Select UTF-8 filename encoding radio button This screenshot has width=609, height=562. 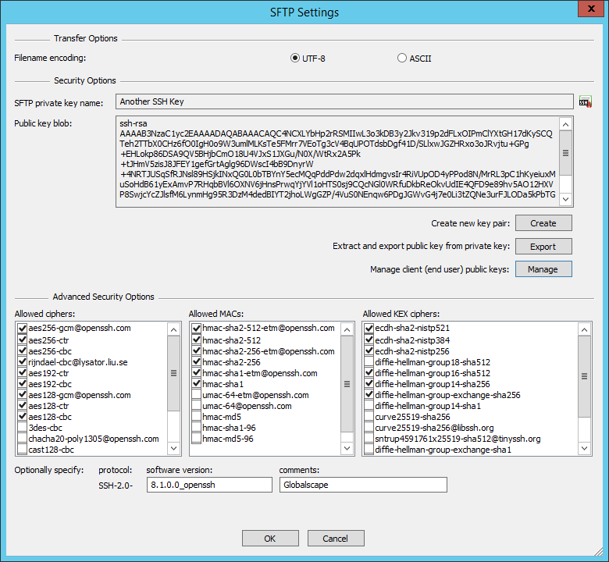[x=295, y=58]
